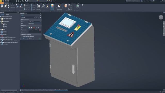Expand the Representations folder in browser
The width and height of the screenshot is (165, 93).
[x=1, y=21]
